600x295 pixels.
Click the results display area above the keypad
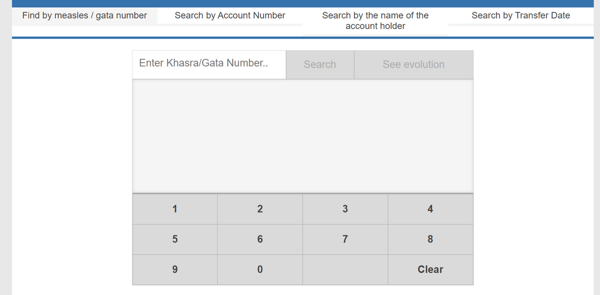(302, 135)
